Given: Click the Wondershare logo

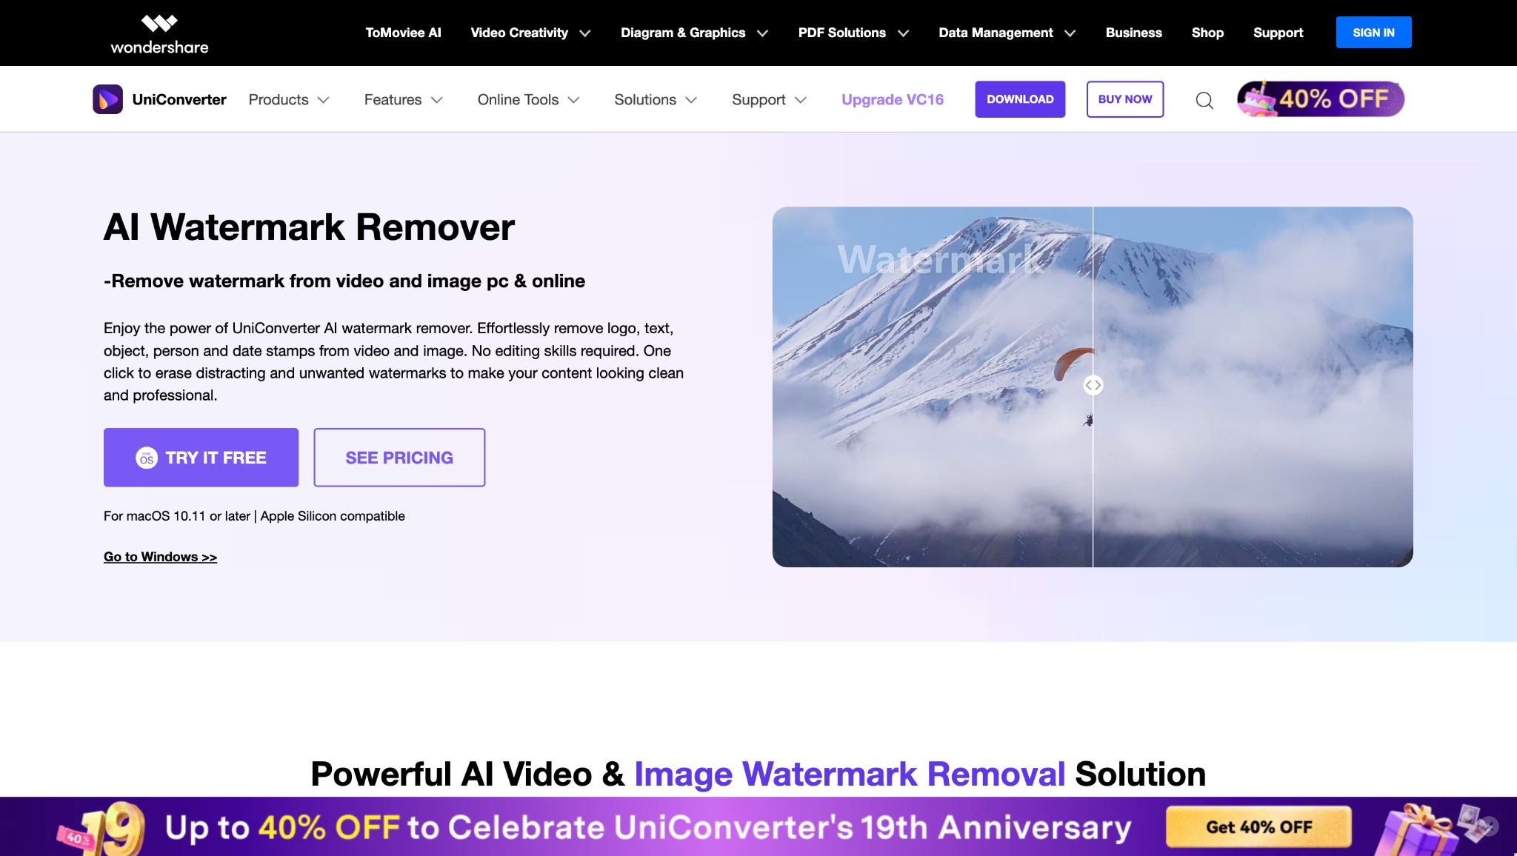Looking at the screenshot, I should (159, 33).
